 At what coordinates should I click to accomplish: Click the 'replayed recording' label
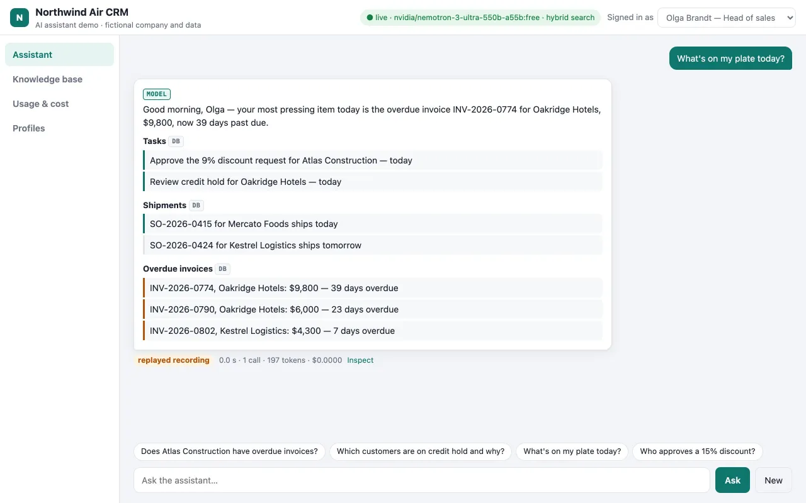pos(174,360)
